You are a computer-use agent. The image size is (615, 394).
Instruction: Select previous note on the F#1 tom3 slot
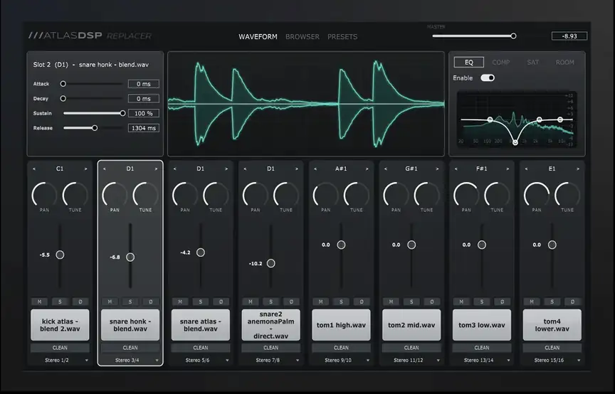[x=456, y=169]
